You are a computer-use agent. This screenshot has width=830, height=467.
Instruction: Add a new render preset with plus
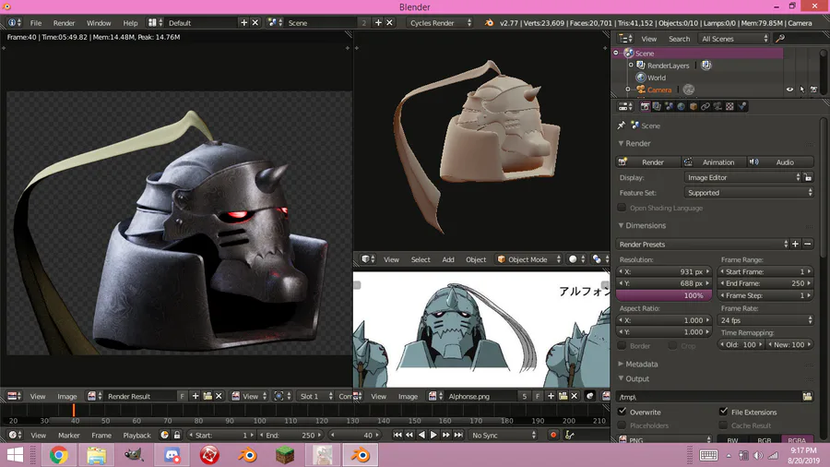(x=795, y=245)
